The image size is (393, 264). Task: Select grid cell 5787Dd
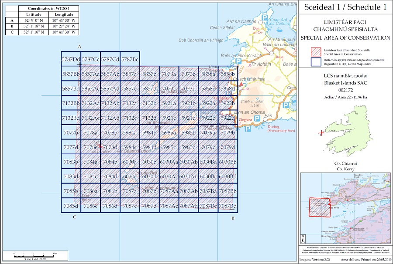(71, 59)
